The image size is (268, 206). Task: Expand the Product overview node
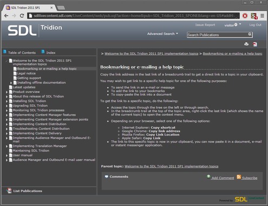click(x=6, y=92)
